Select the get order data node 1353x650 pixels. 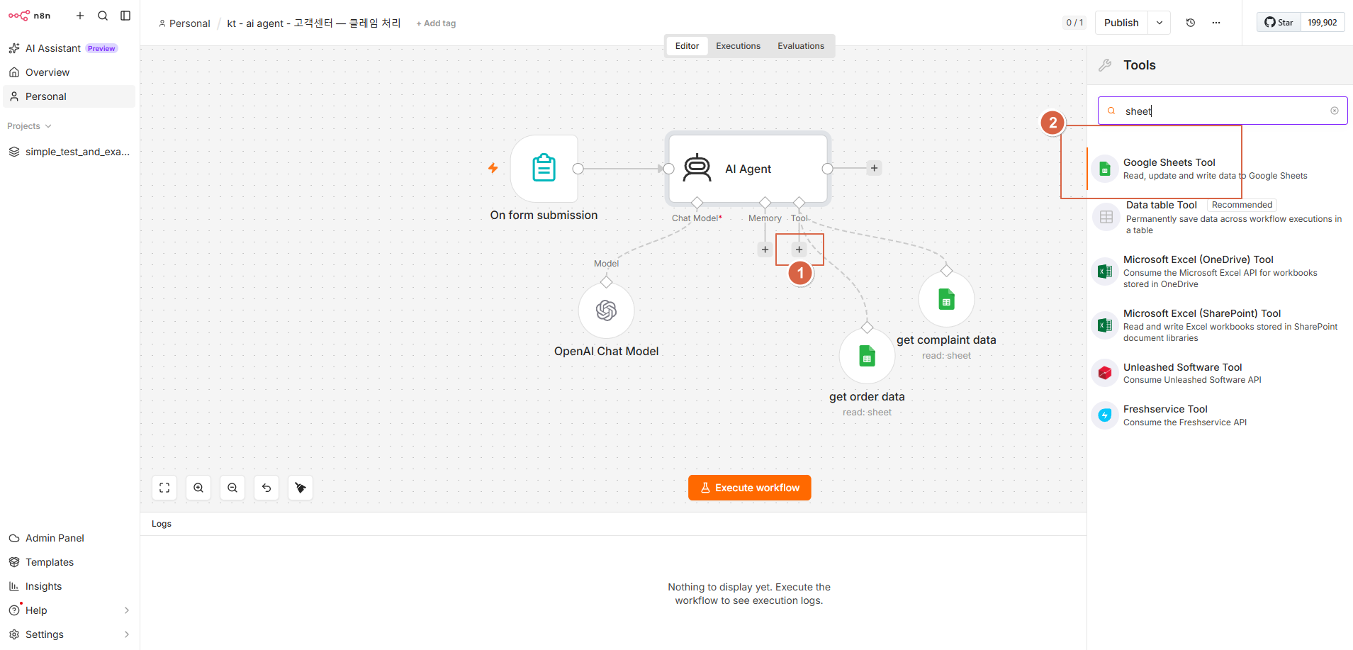pyautogui.click(x=867, y=356)
